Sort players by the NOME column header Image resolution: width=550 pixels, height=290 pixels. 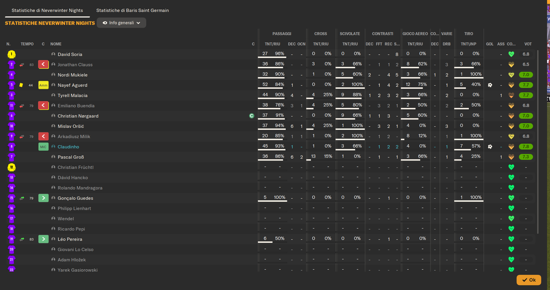point(56,44)
